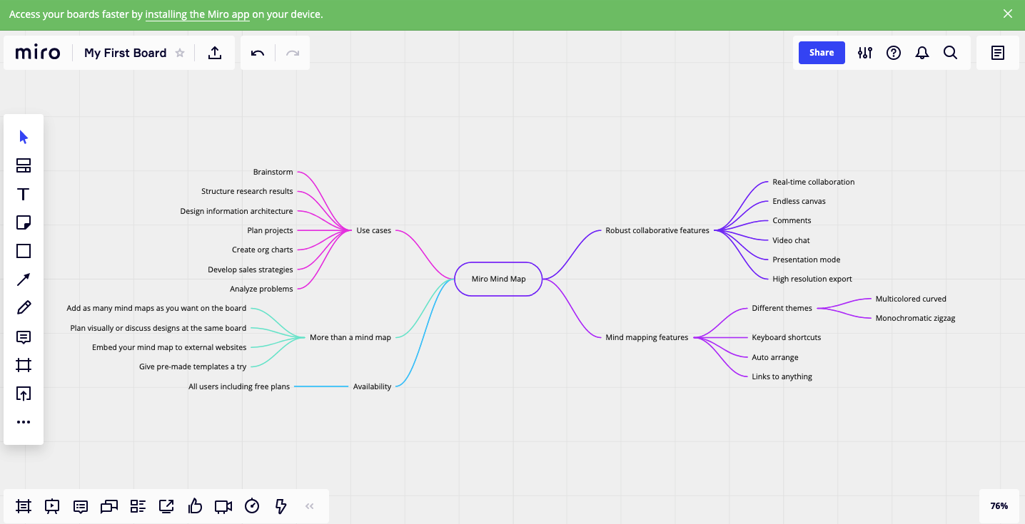Screen dimensions: 1025x524
Task: Click the All users including free plans node
Action: [239, 386]
